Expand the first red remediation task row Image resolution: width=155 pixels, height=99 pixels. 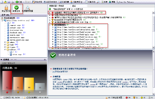[50, 13]
